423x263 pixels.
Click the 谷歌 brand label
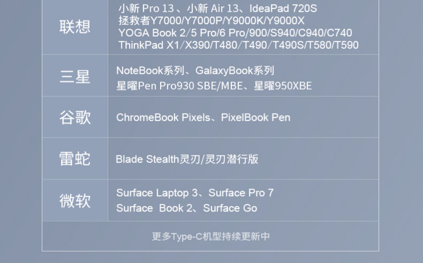75,117
